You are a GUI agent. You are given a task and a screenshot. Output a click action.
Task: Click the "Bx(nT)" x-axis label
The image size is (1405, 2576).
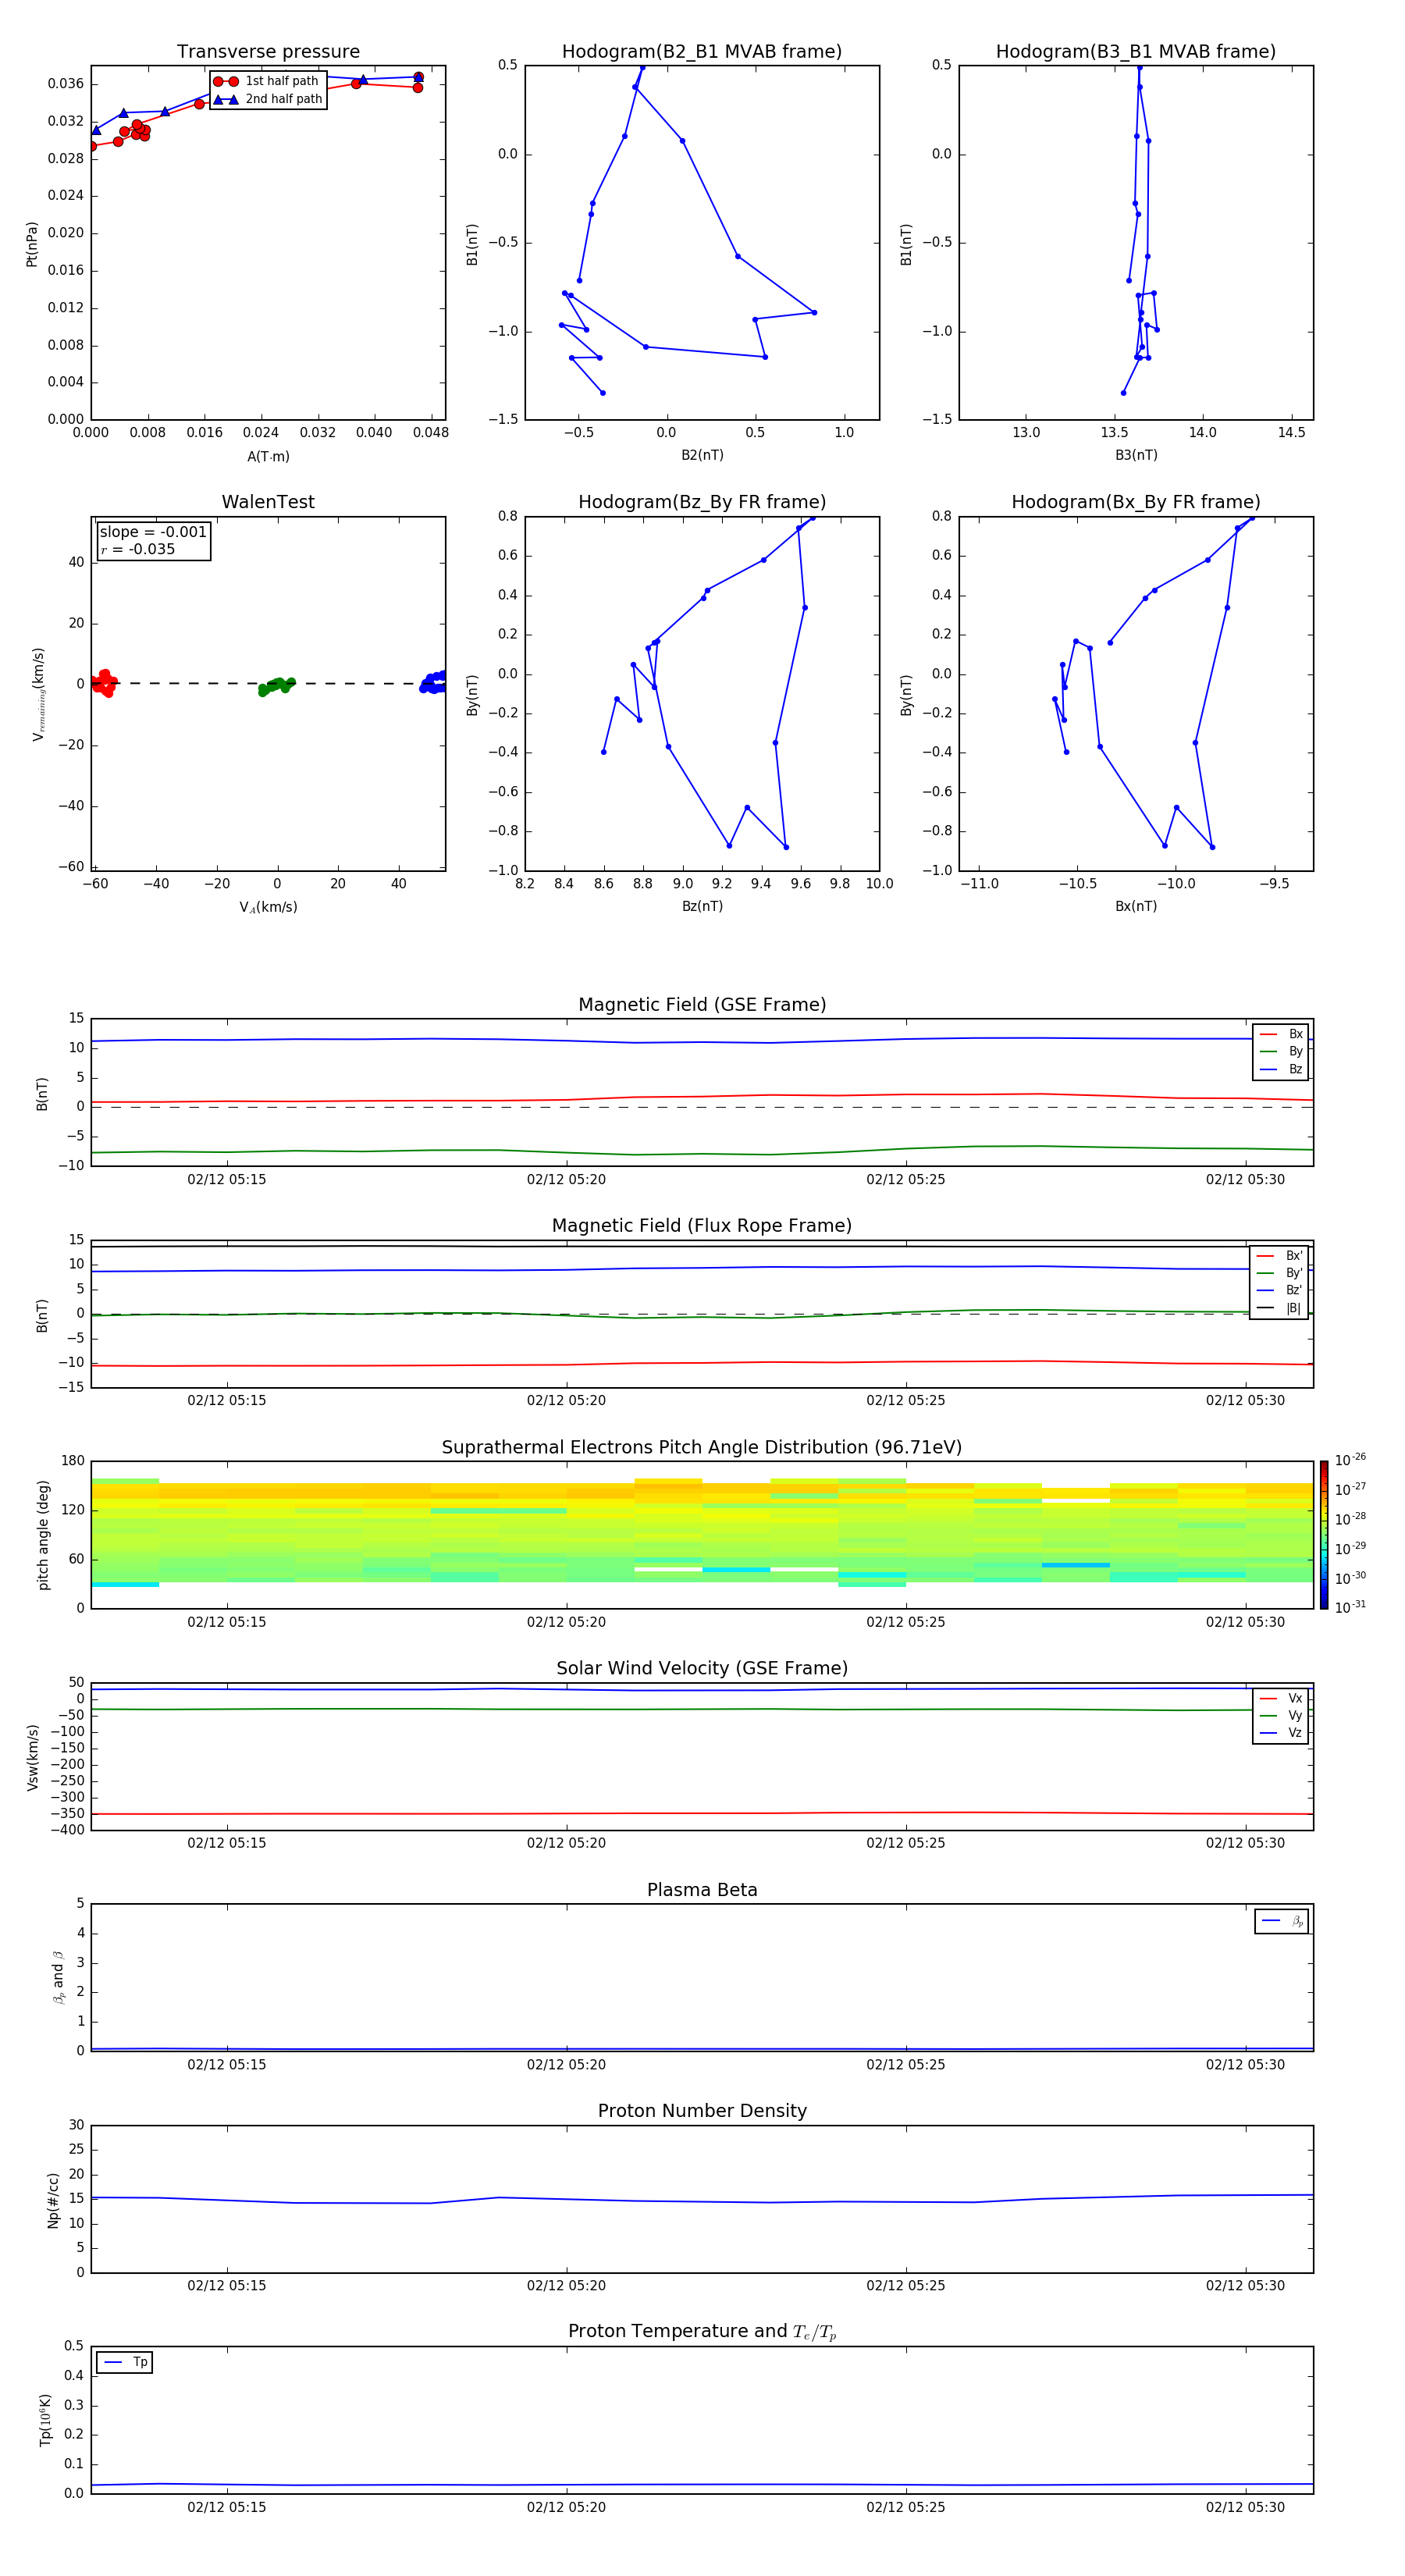(1136, 906)
